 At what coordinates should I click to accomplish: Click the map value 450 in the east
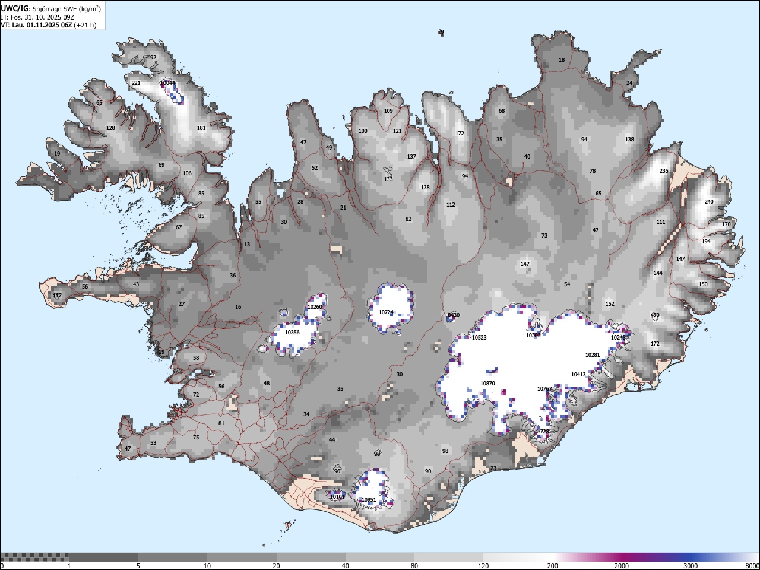(655, 315)
